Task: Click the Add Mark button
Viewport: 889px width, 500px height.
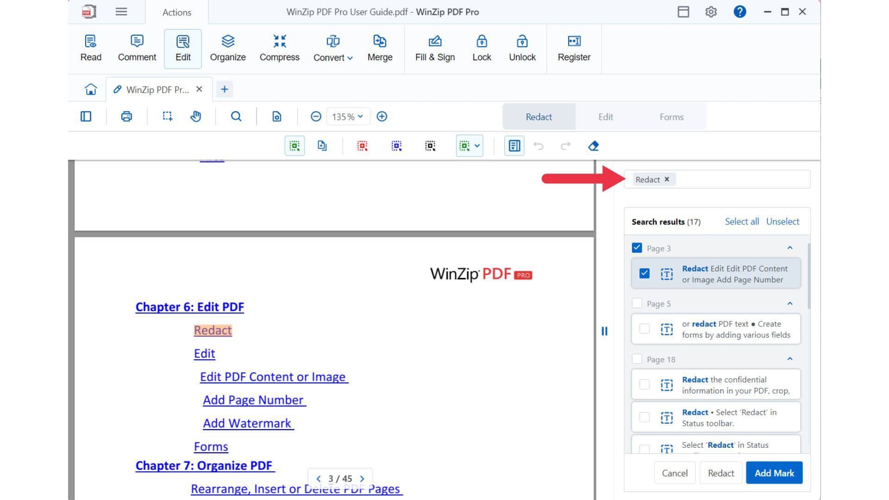Action: 774,473
